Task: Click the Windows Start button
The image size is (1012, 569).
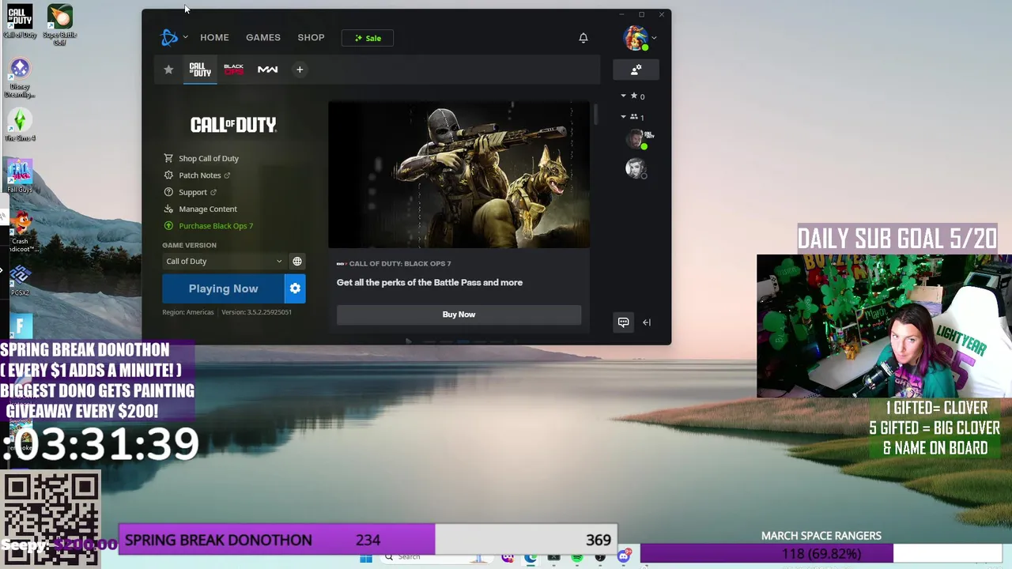Action: coord(365,558)
